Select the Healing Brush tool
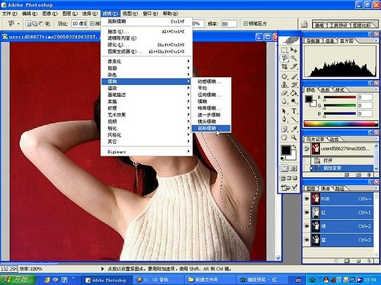 tap(284, 77)
